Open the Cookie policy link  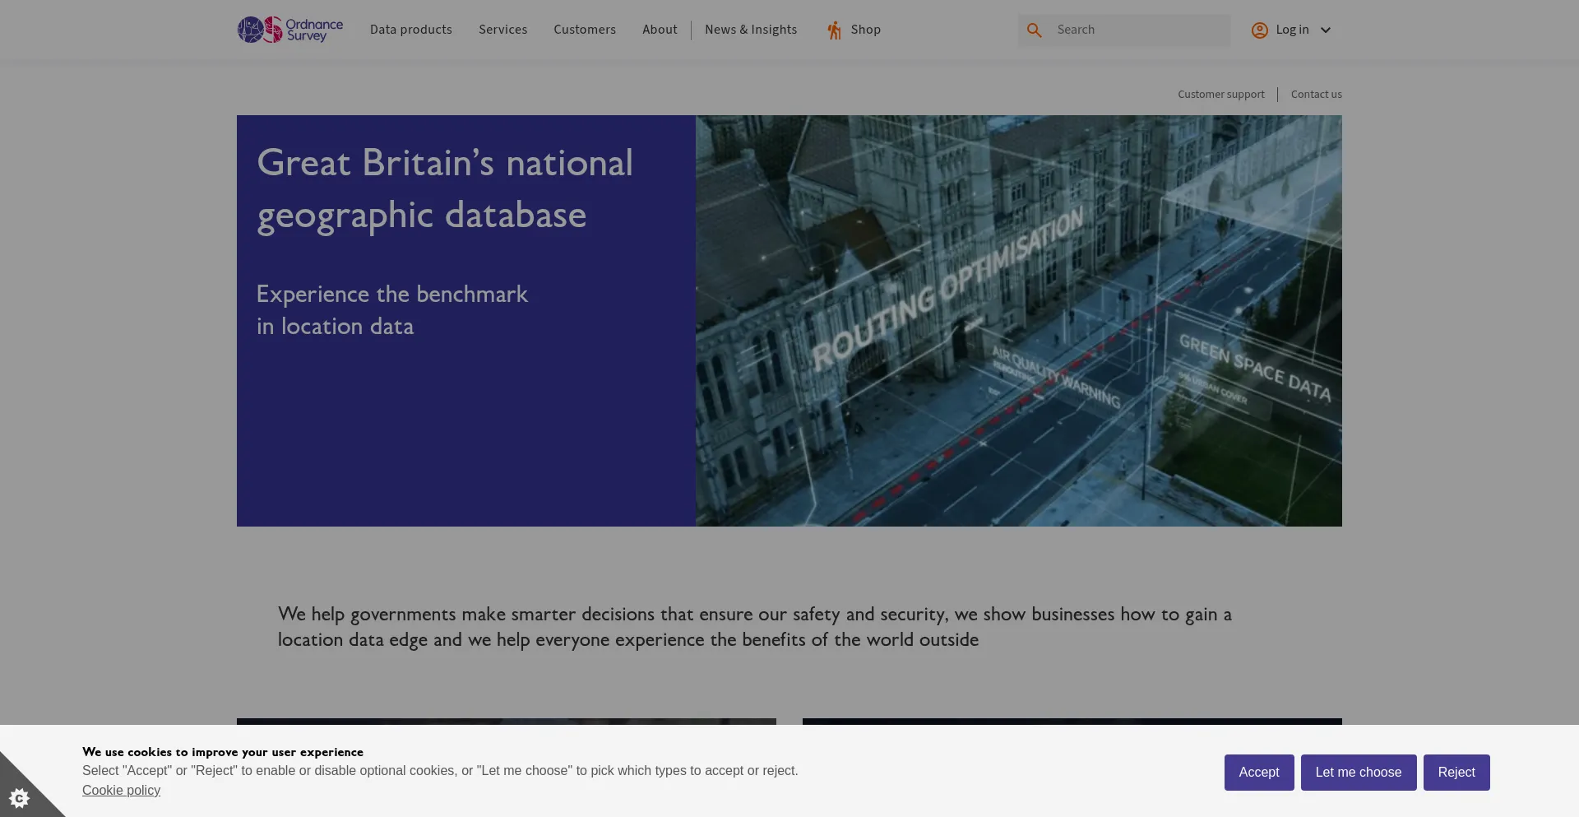pyautogui.click(x=120, y=790)
